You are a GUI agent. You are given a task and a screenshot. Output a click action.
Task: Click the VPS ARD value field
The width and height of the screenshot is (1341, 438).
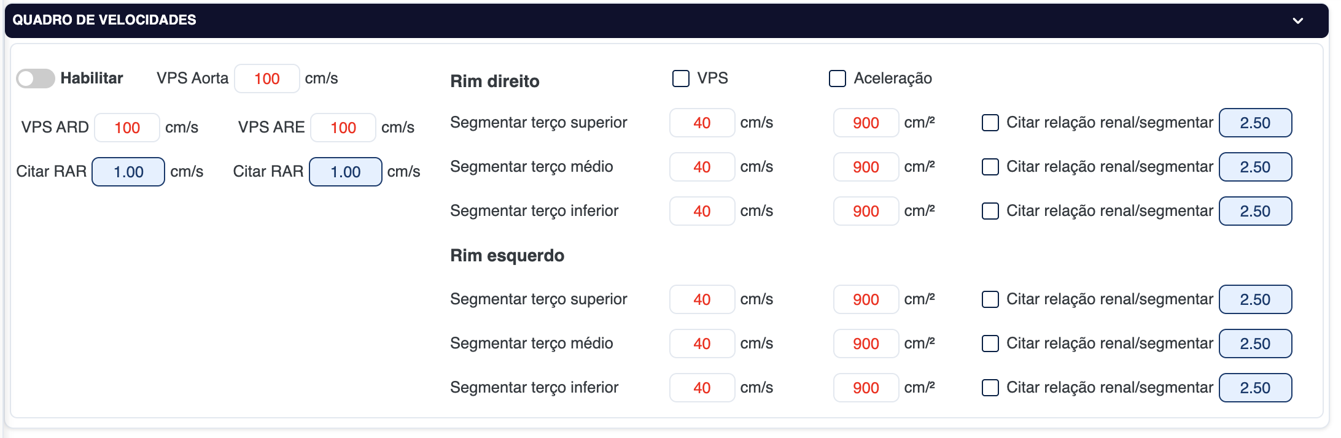[x=127, y=128]
